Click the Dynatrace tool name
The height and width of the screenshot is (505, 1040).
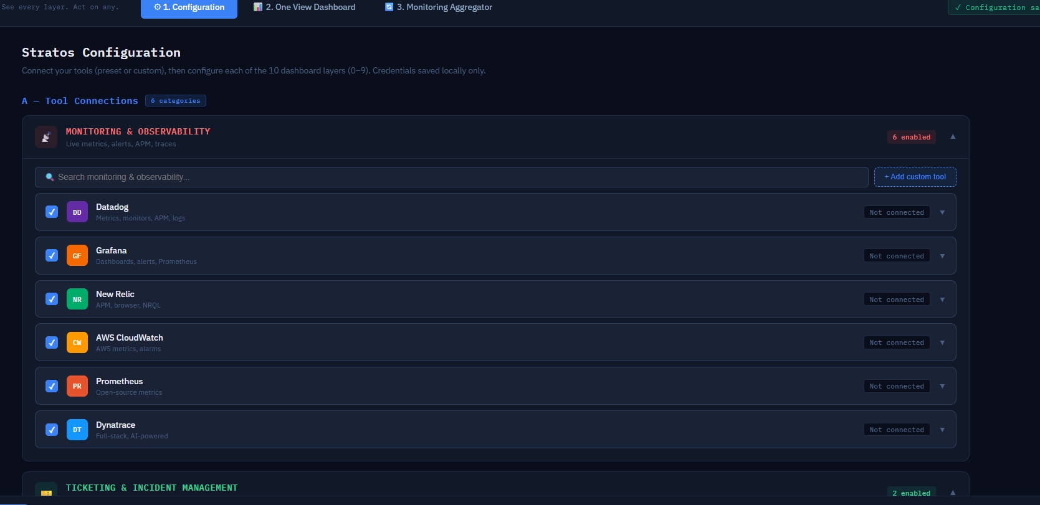[x=116, y=425]
